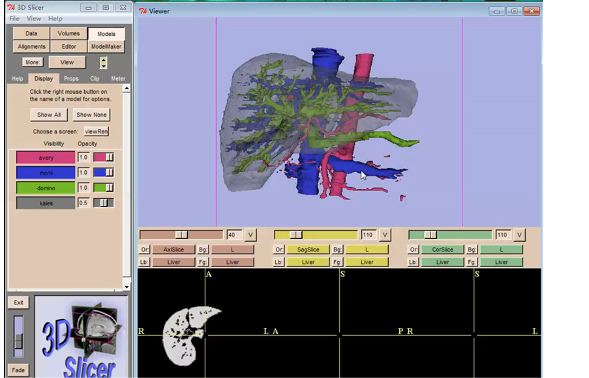Click the kales opacity slider
Viewport: 589px width, 378px height.
[103, 203]
